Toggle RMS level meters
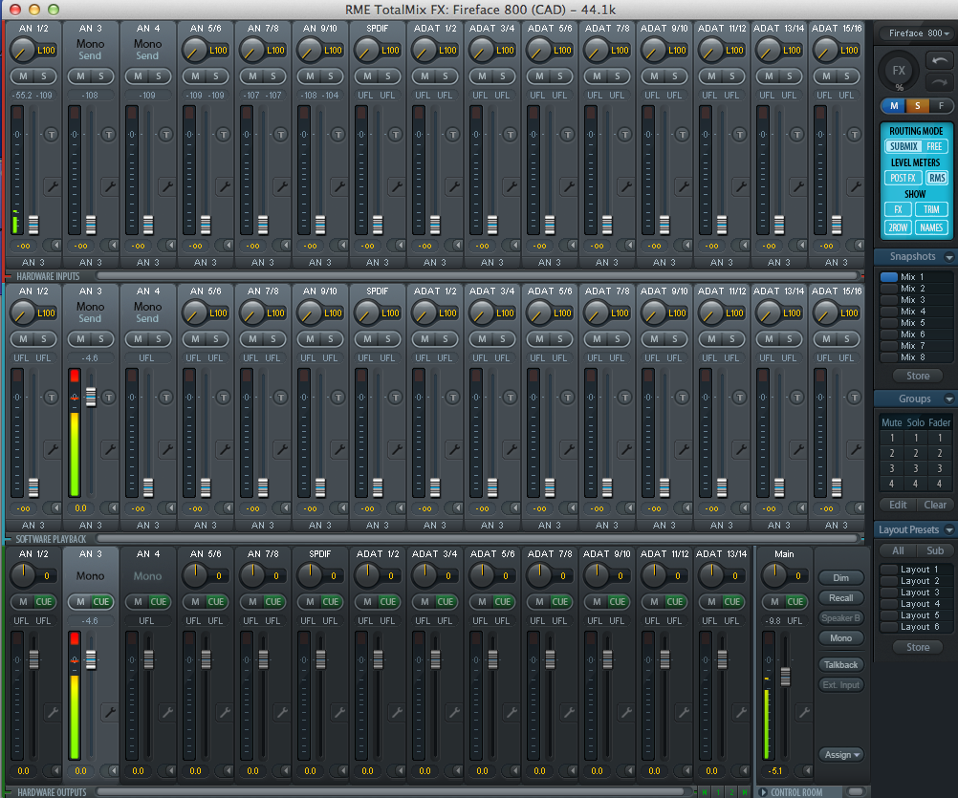The width and height of the screenshot is (958, 798). [x=937, y=178]
